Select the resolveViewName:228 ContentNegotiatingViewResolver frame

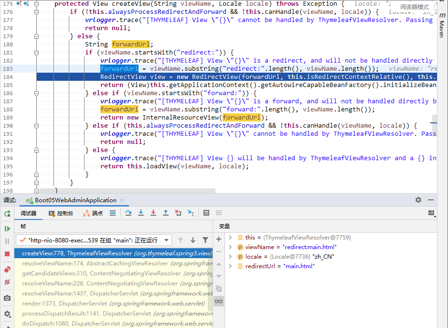coord(113,284)
